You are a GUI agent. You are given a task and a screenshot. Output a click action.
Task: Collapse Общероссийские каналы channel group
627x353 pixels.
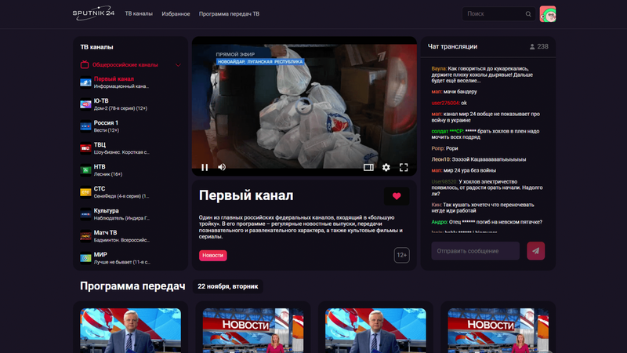(179, 65)
